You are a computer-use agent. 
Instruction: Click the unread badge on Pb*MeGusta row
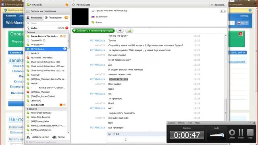coord(64,49)
